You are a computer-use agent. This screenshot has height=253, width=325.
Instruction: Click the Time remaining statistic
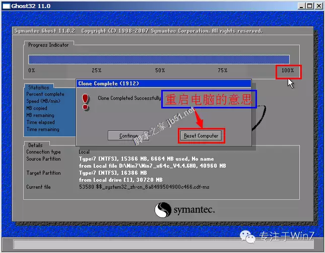[43, 130]
